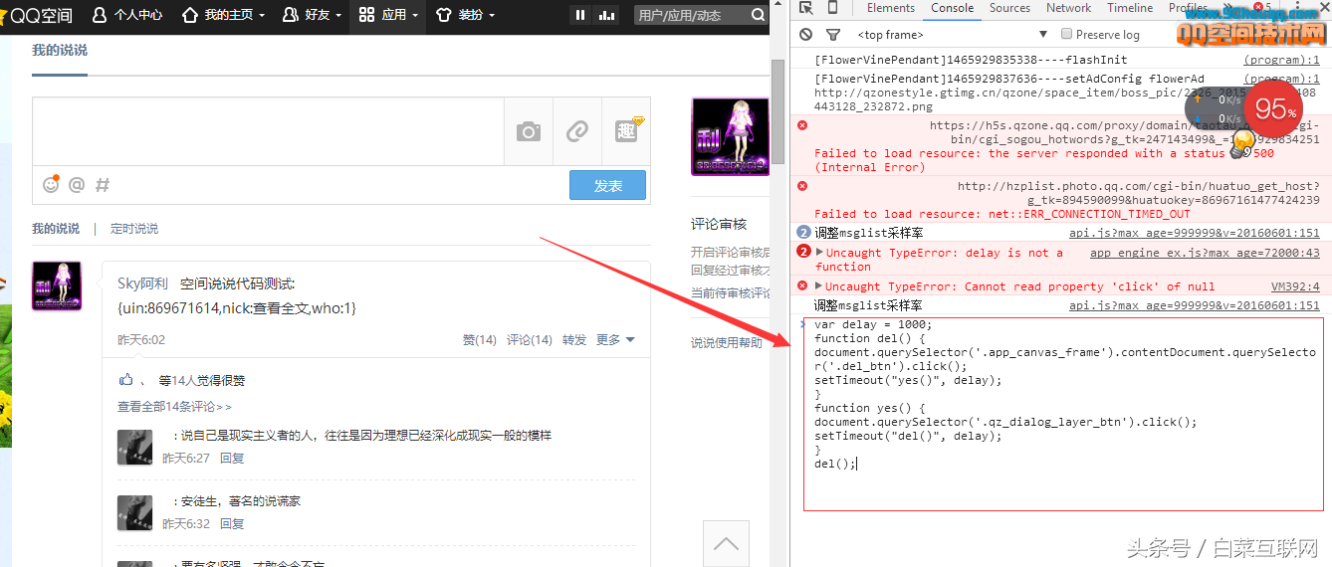The height and width of the screenshot is (567, 1332).
Task: Switch to the Elements tab in DevTools
Action: click(891, 8)
